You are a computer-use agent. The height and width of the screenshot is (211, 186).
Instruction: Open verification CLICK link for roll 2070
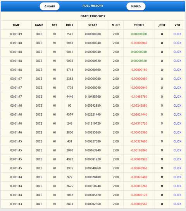(177, 150)
